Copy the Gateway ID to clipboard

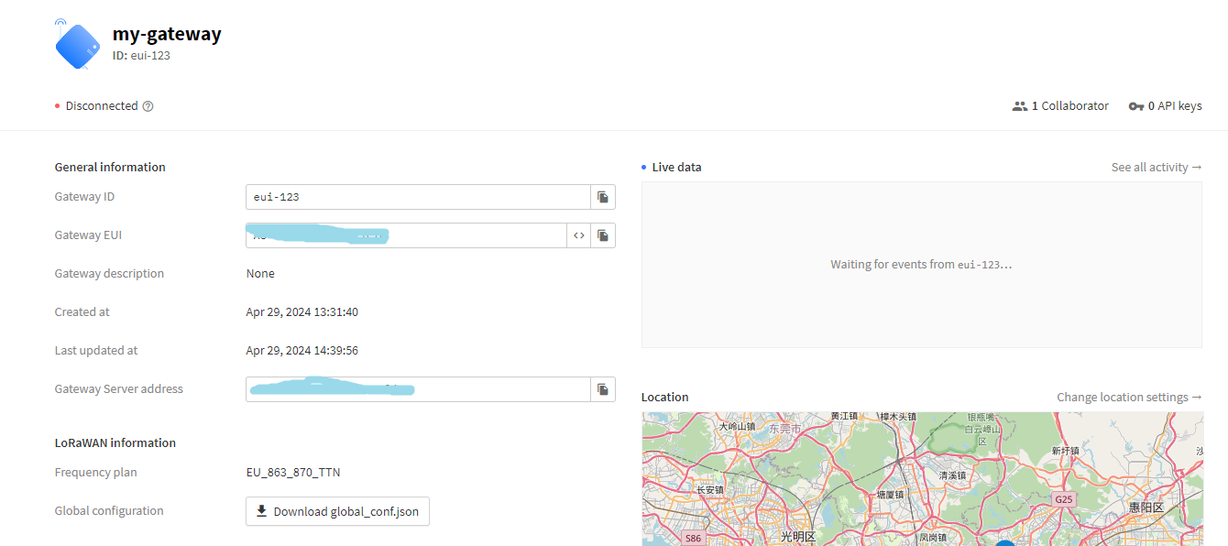click(x=602, y=197)
